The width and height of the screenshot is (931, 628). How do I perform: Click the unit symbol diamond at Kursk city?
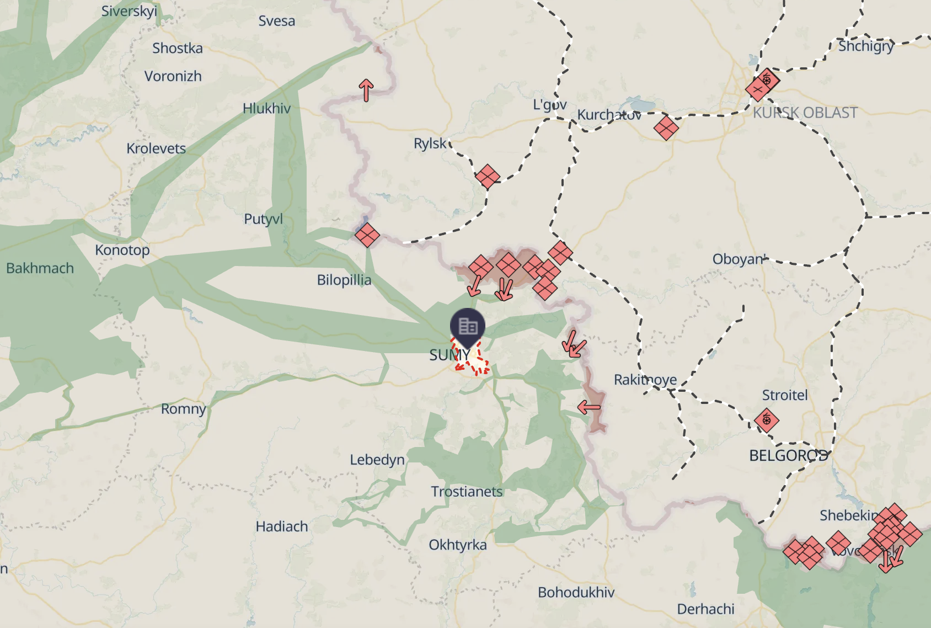coord(758,89)
